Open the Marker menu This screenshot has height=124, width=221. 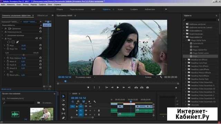(33, 4)
